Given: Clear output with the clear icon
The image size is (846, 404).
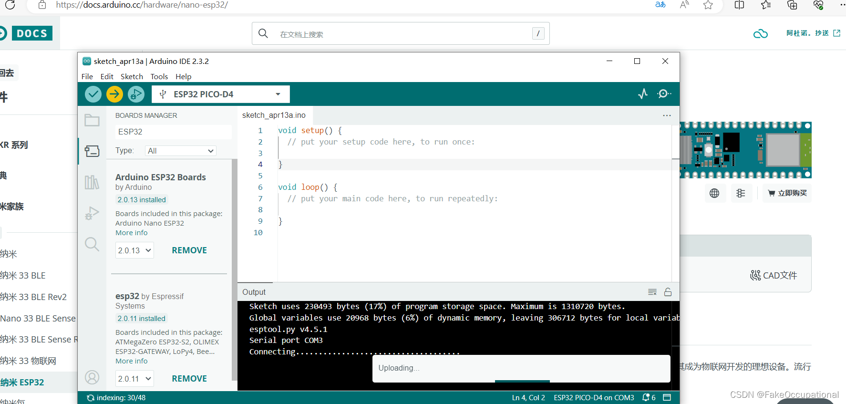Looking at the screenshot, I should (x=652, y=292).
